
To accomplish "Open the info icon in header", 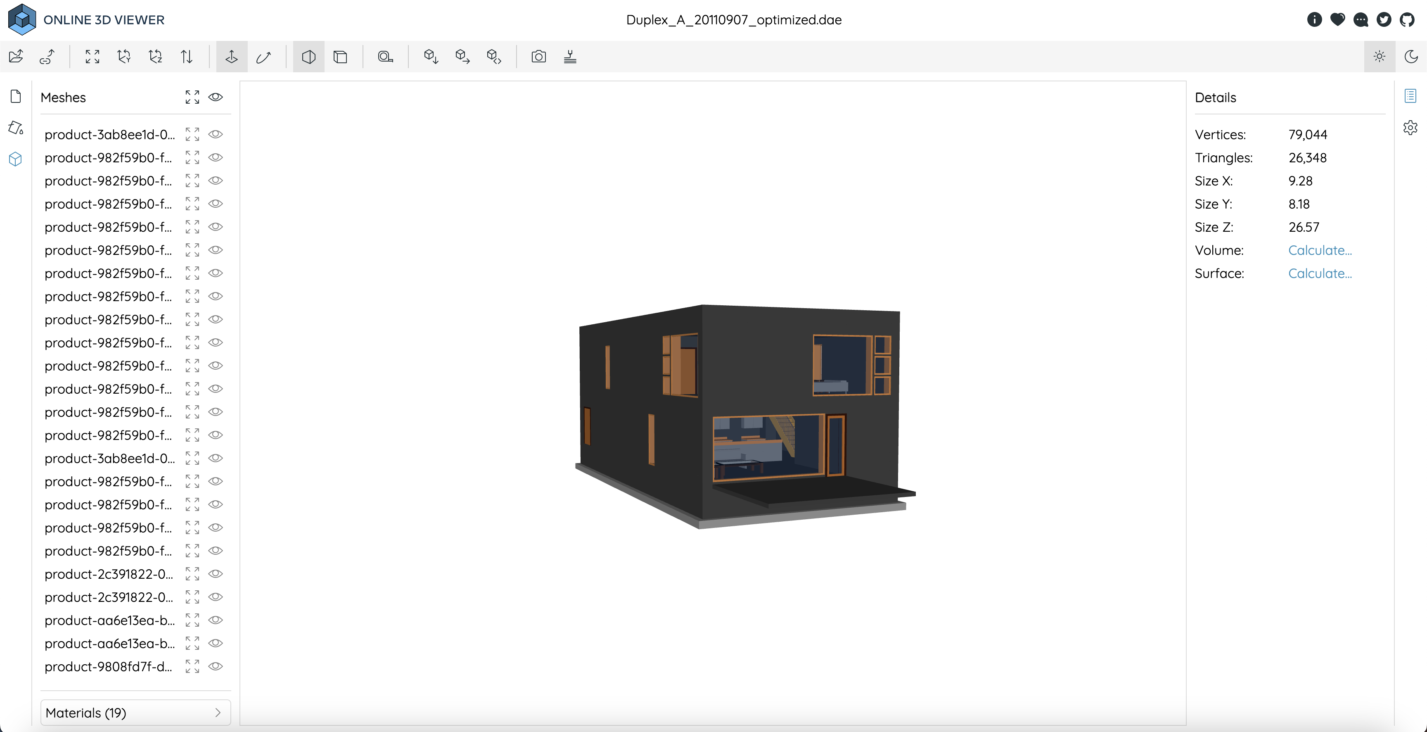I will pos(1315,20).
